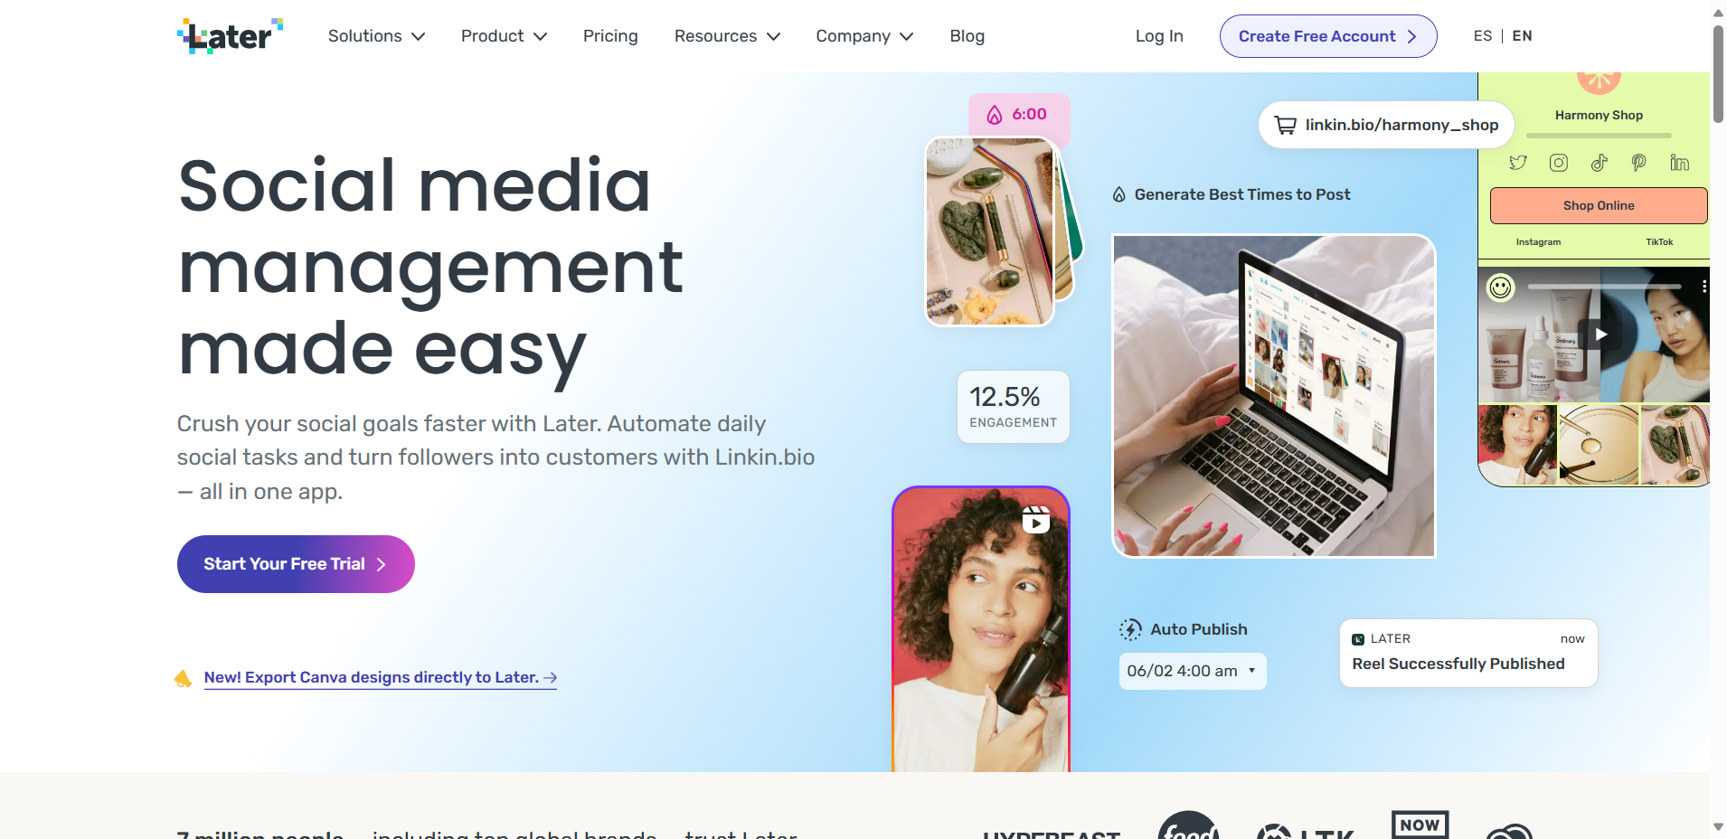
Task: Open the Pricing page
Action: point(610,36)
